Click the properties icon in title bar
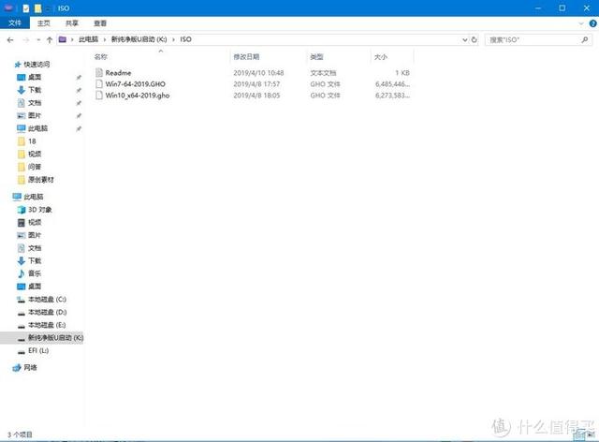599x442 pixels. coord(26,8)
